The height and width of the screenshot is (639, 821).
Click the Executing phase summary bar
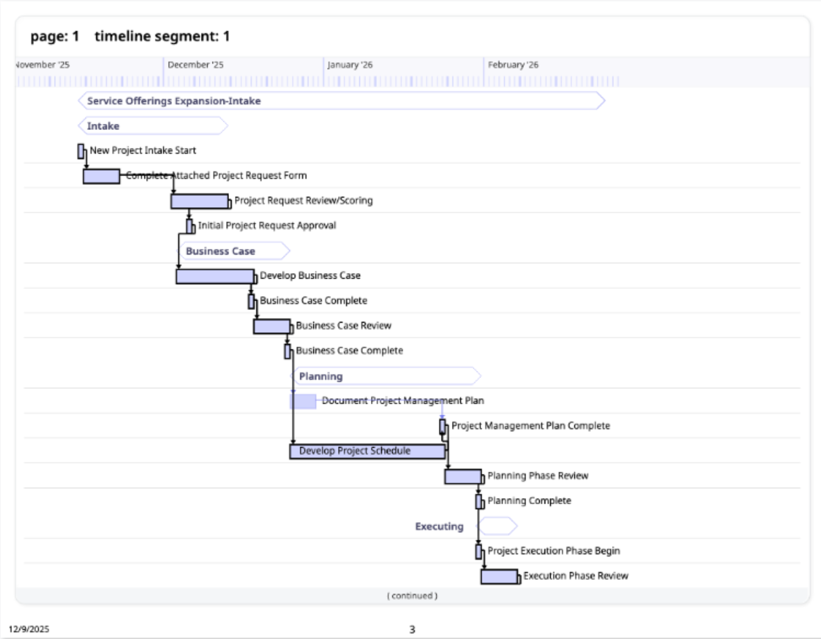click(x=497, y=526)
